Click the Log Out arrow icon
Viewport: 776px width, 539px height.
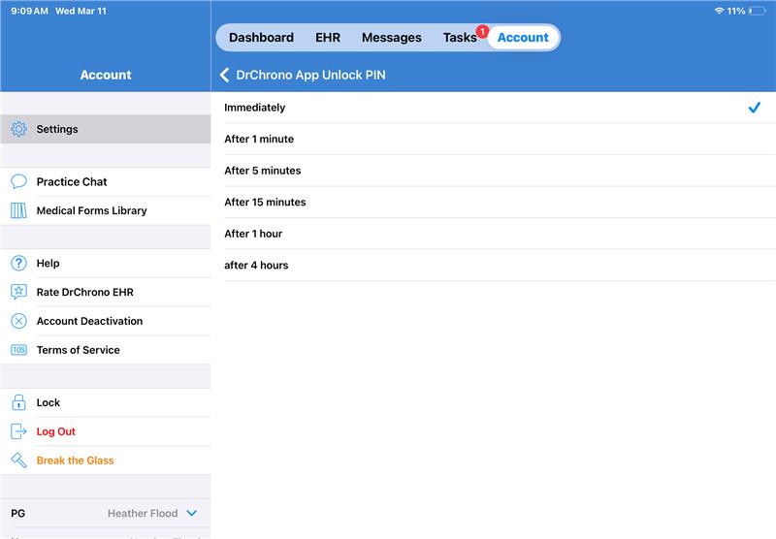pos(18,431)
